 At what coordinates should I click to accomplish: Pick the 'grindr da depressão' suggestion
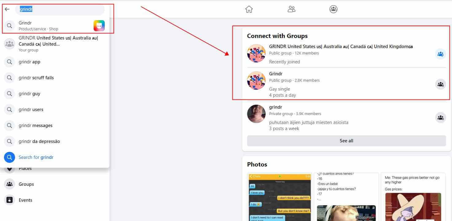(x=39, y=141)
